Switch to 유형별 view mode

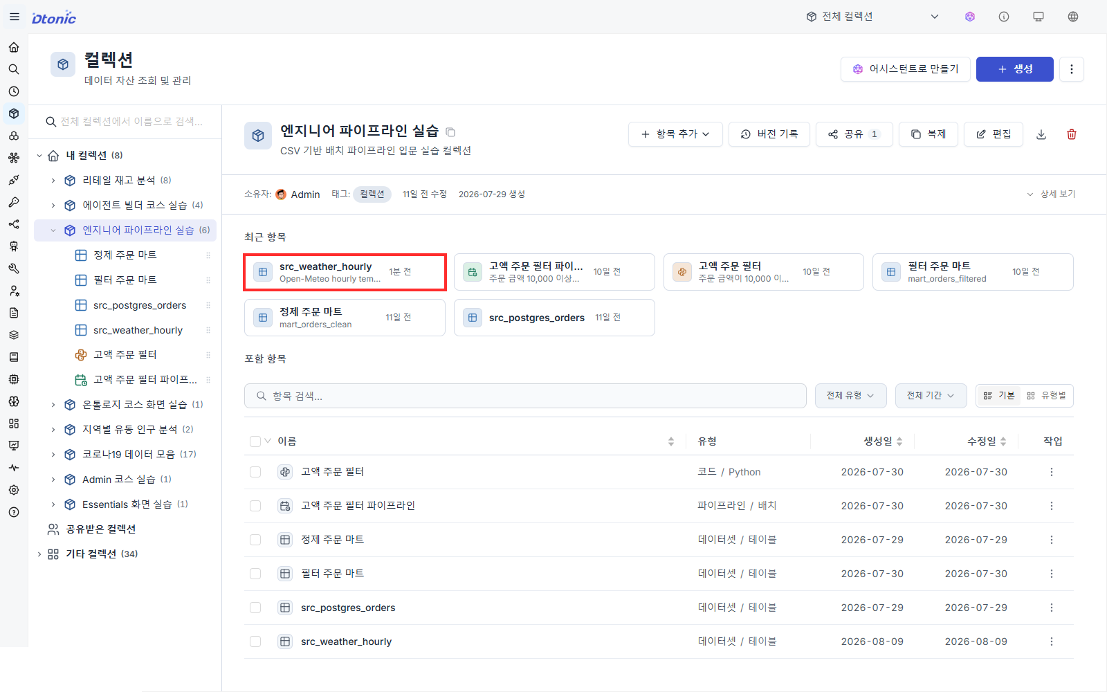point(1046,396)
